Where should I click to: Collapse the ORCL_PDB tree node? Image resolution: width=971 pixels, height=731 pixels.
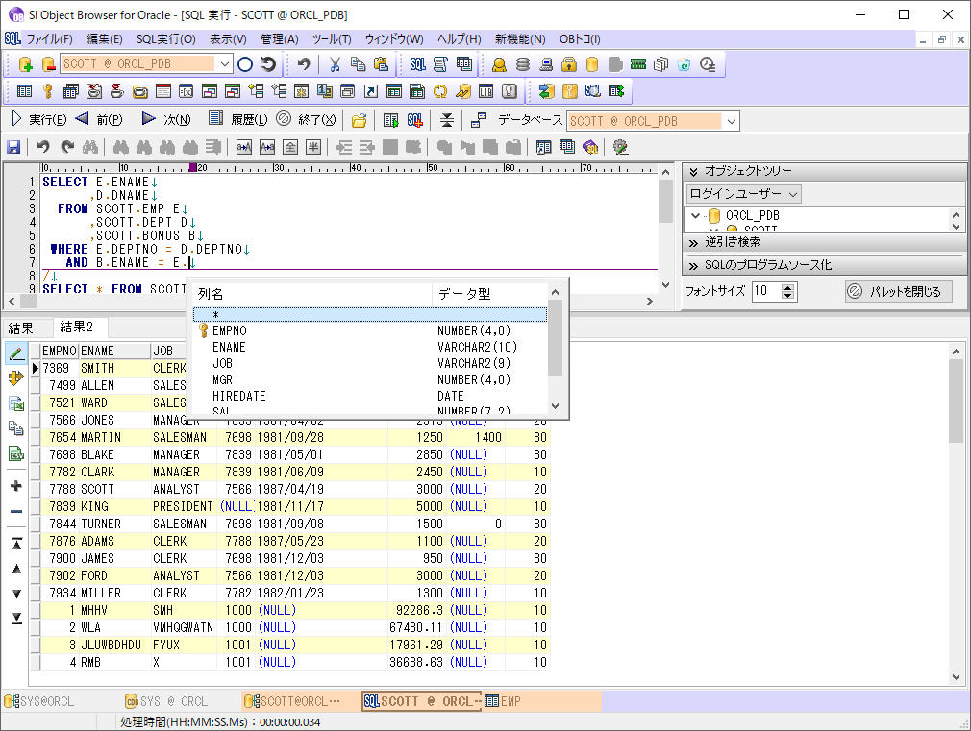(x=694, y=216)
